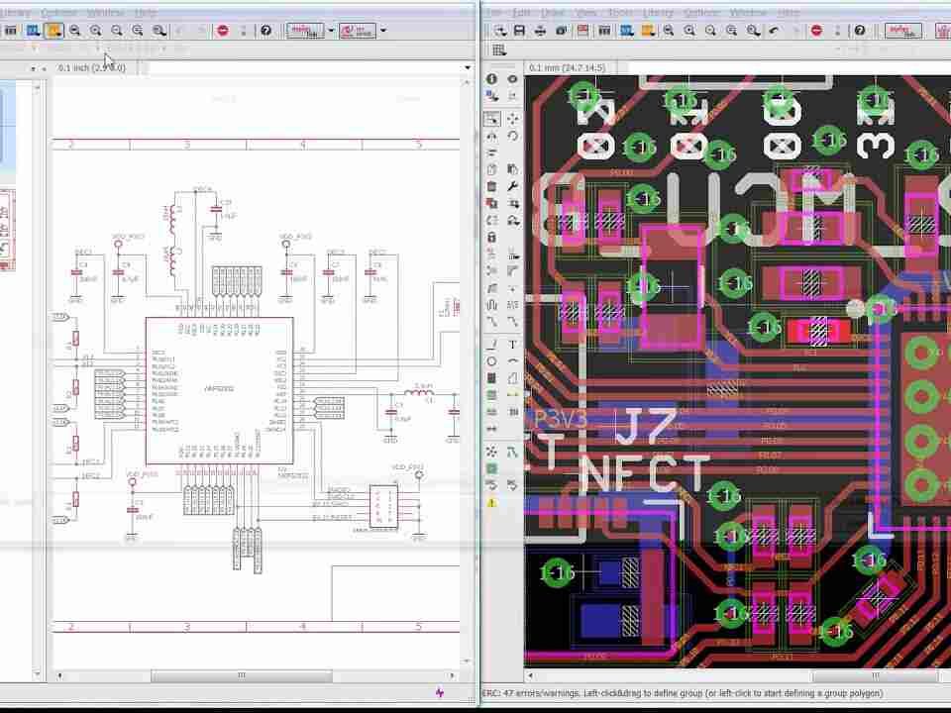951x713 pixels.
Task: Click the Print icon in board window
Action: (x=540, y=31)
